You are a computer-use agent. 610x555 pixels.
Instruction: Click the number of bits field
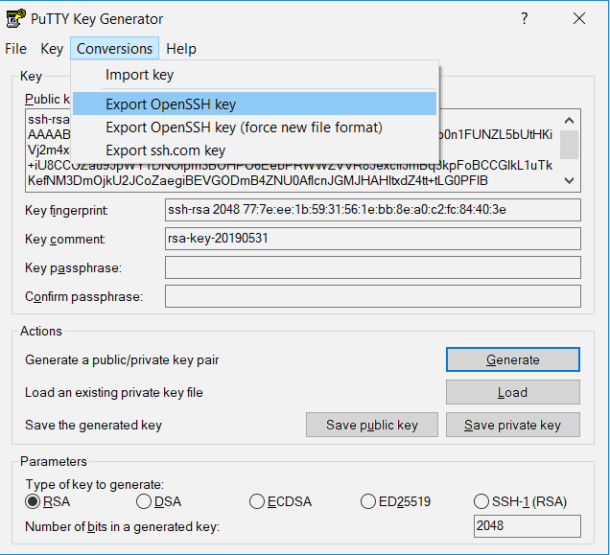coord(527,526)
